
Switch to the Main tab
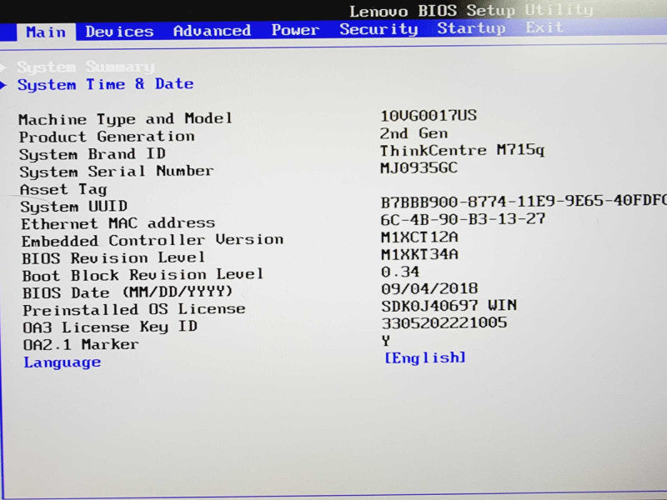click(46, 32)
